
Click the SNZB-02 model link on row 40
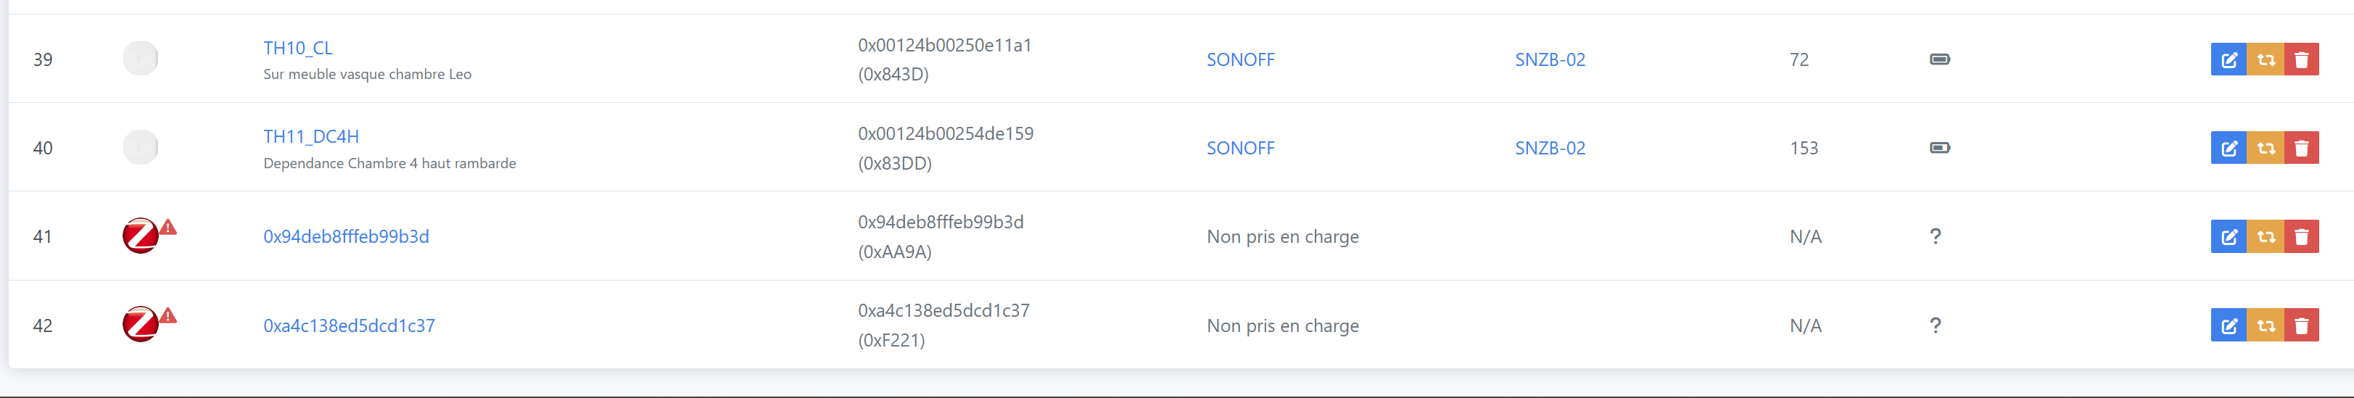pos(1549,148)
